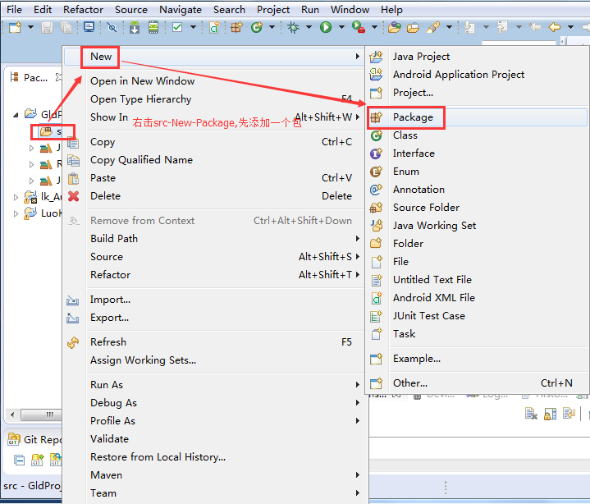Expand the Build Path submenu arrow
The height and width of the screenshot is (504, 590).
point(358,239)
